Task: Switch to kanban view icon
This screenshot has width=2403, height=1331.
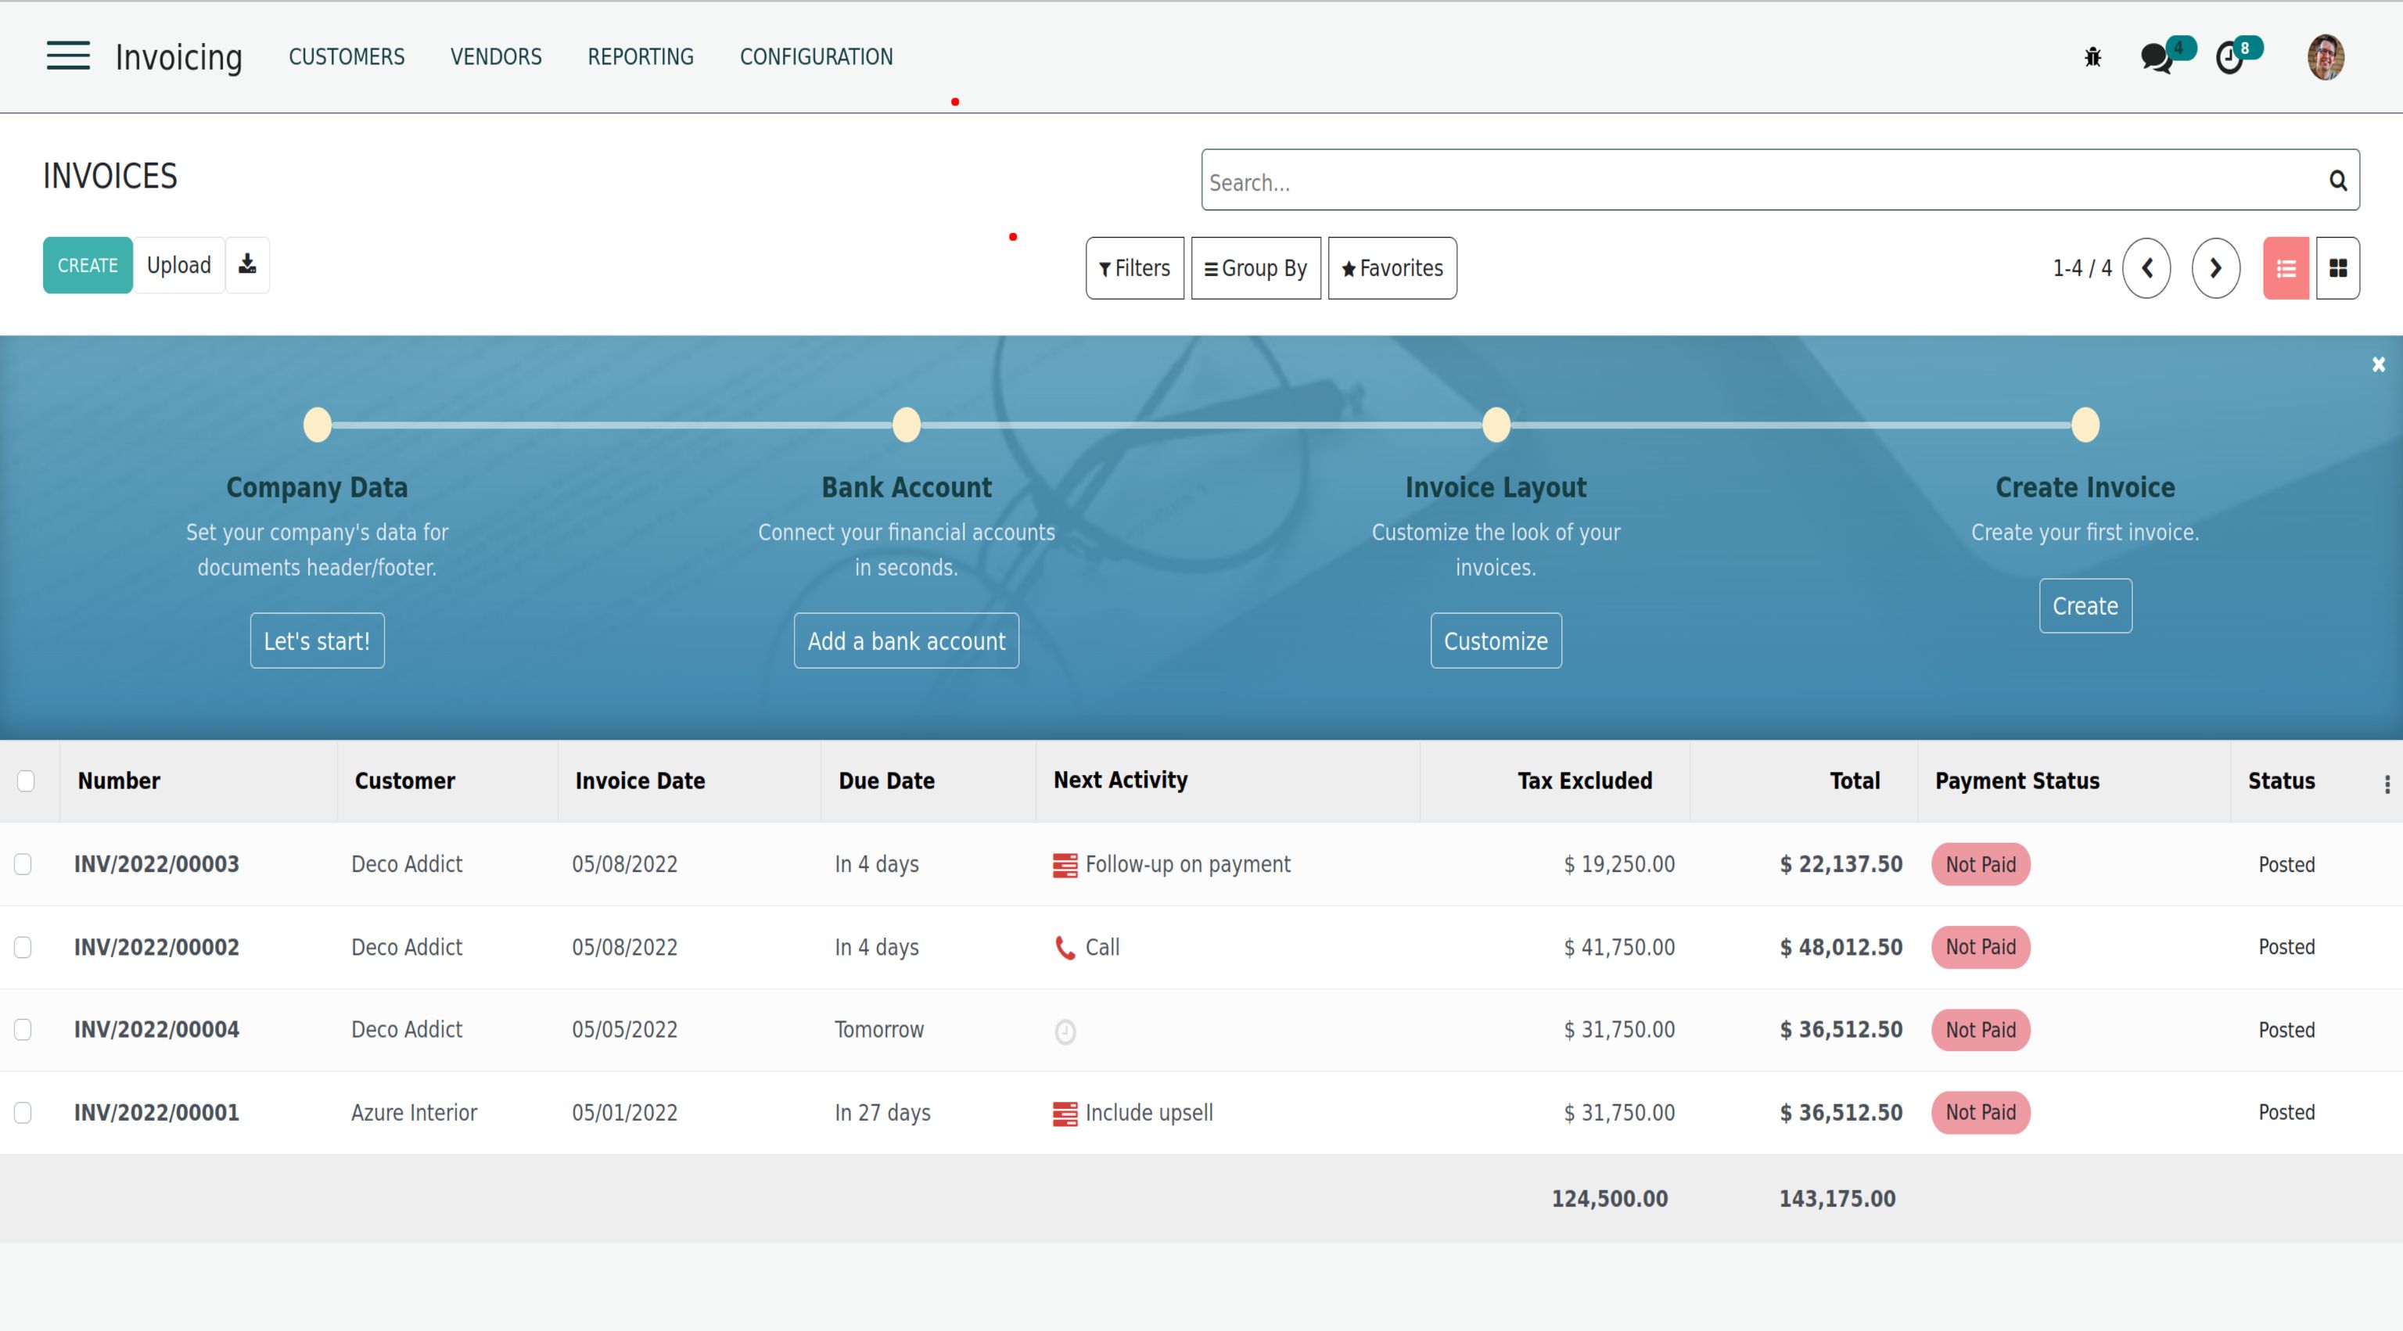Action: pos(2338,269)
